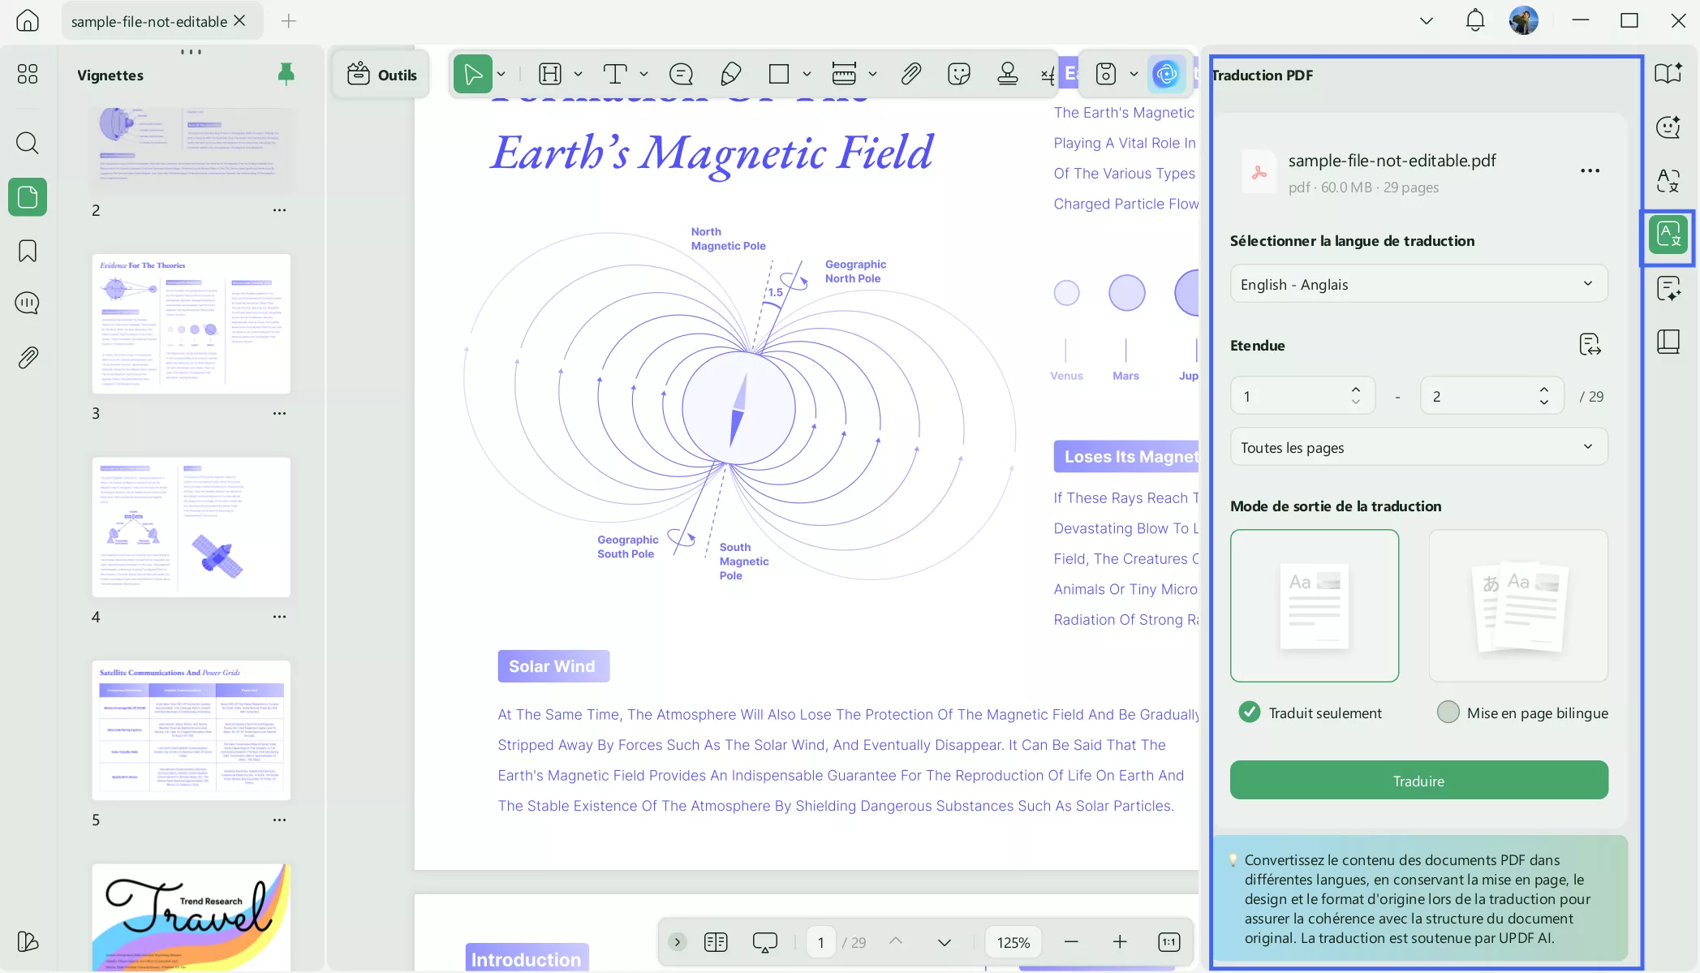
Task: Swap page range icon next to Etendue
Action: click(1590, 345)
